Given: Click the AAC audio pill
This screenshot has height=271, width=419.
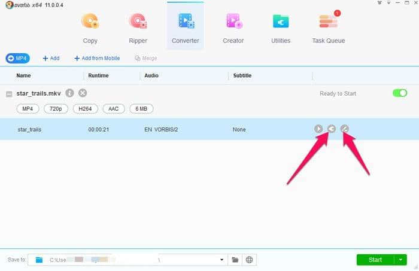Looking at the screenshot, I should (x=114, y=109).
